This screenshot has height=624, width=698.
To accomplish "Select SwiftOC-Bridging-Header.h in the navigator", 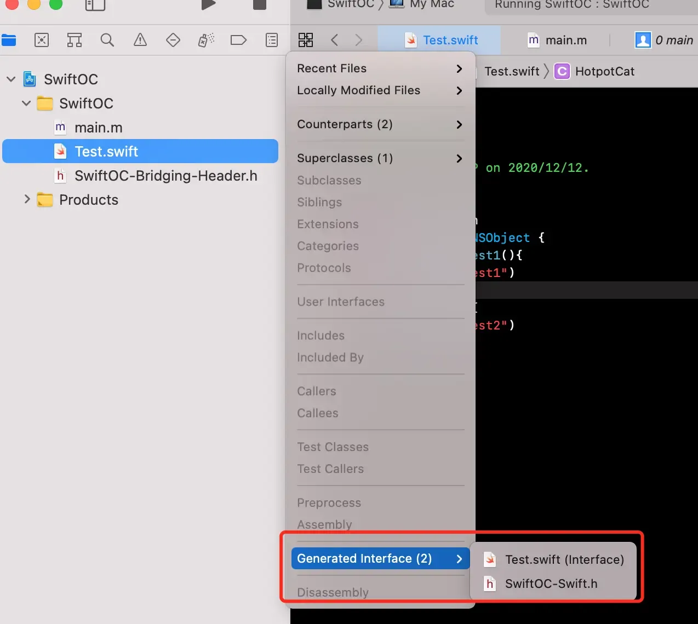I will click(x=165, y=176).
